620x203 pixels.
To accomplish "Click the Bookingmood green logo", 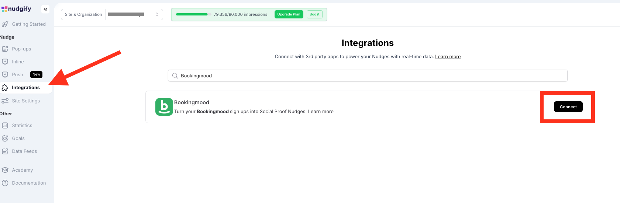I will click(x=164, y=107).
